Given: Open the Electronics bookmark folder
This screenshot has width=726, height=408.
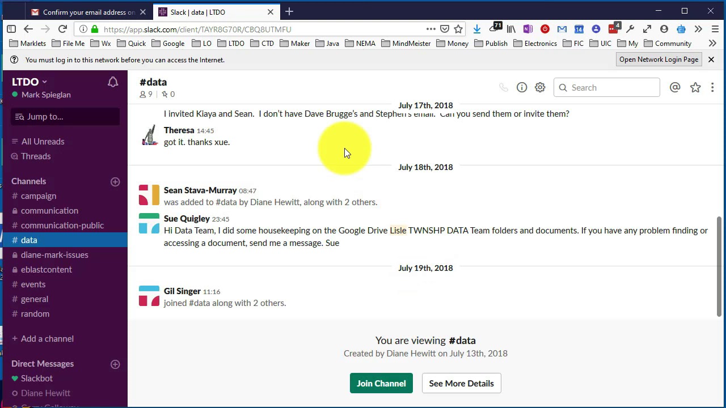Looking at the screenshot, I should 534,44.
